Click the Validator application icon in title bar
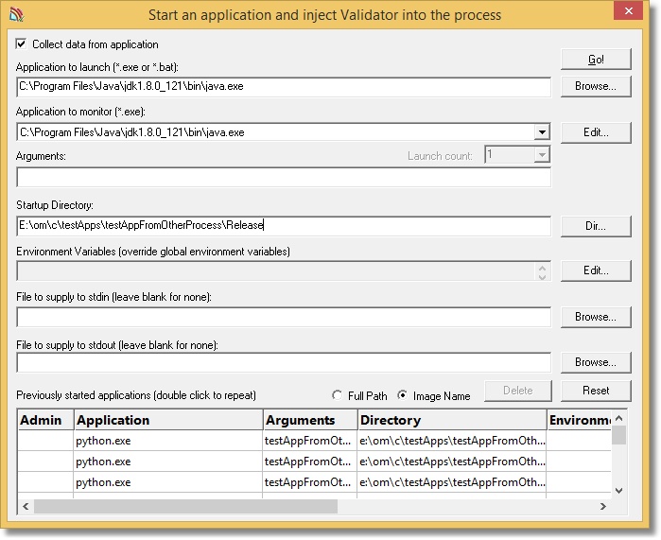This screenshot has width=661, height=540. pos(16,14)
